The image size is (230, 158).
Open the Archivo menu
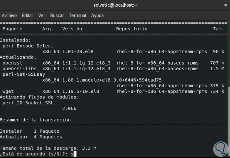point(9,15)
